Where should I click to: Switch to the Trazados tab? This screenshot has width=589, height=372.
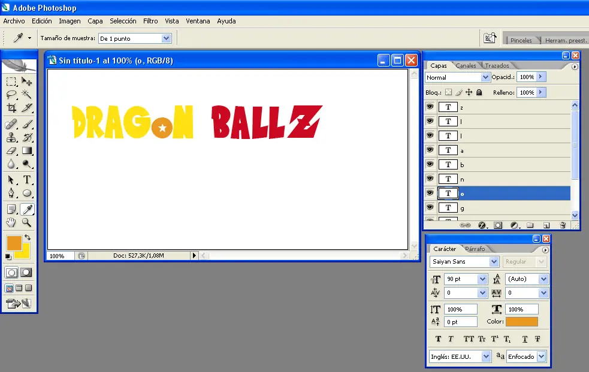[497, 66]
